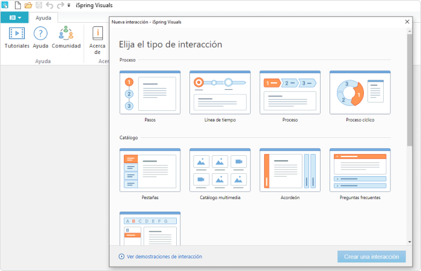Click the Elija el tipo de interacción heading
This screenshot has width=421, height=271.
(x=170, y=44)
